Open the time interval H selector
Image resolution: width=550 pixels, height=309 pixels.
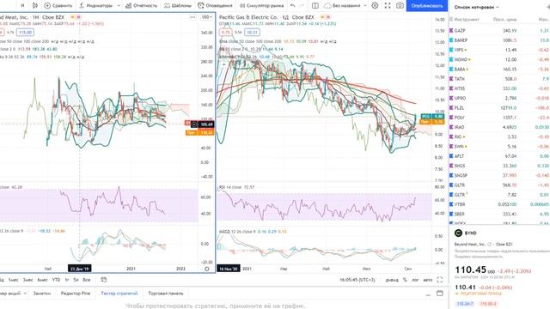tap(22, 6)
